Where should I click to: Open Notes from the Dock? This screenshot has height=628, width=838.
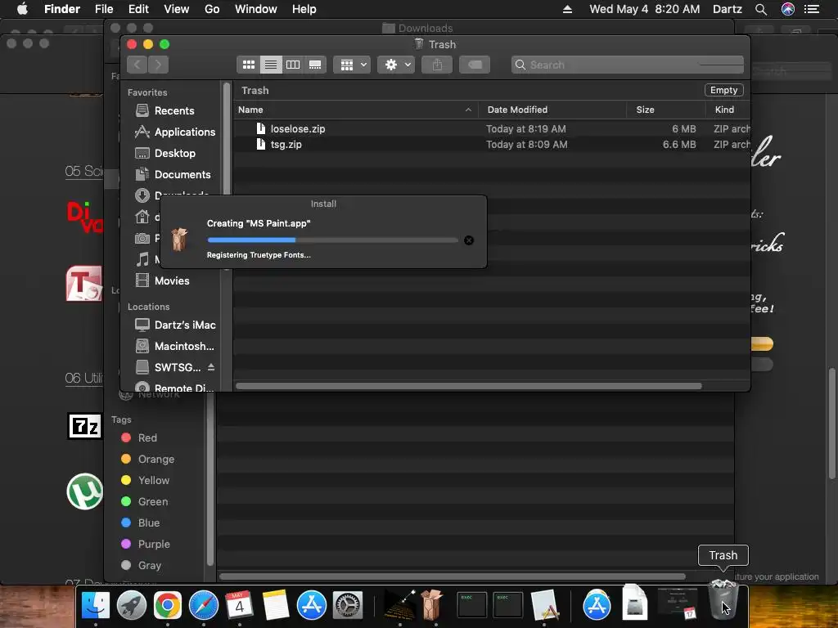coord(275,606)
